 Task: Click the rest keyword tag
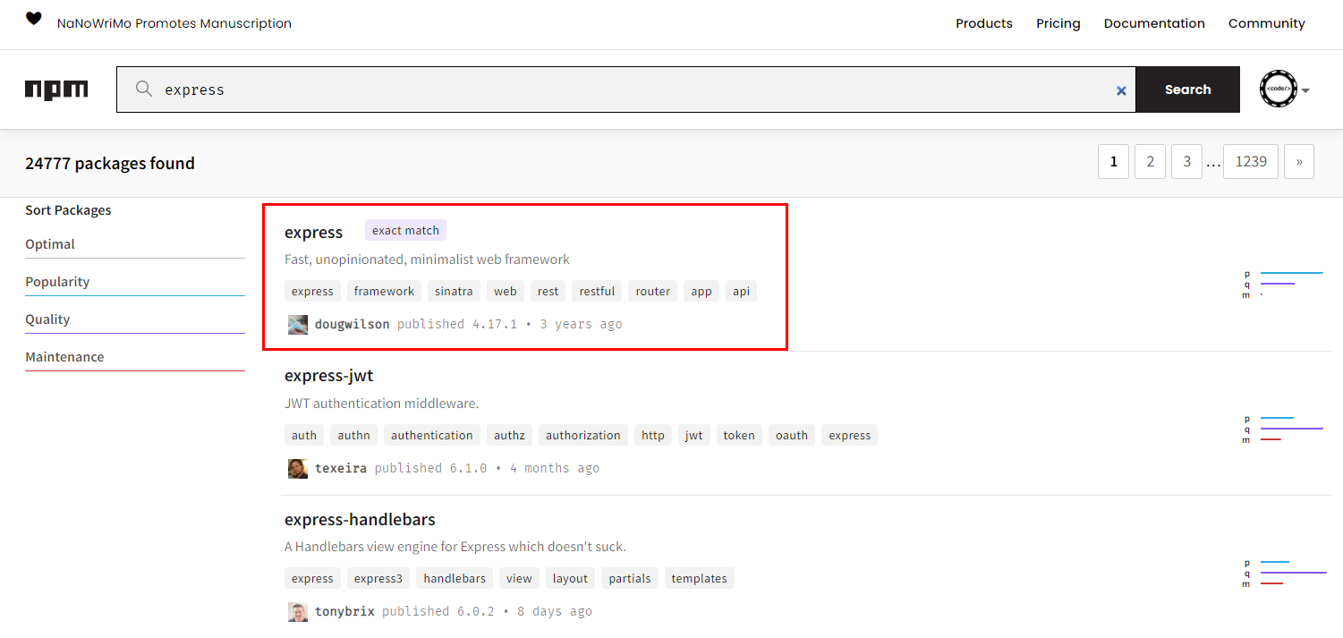(x=548, y=291)
